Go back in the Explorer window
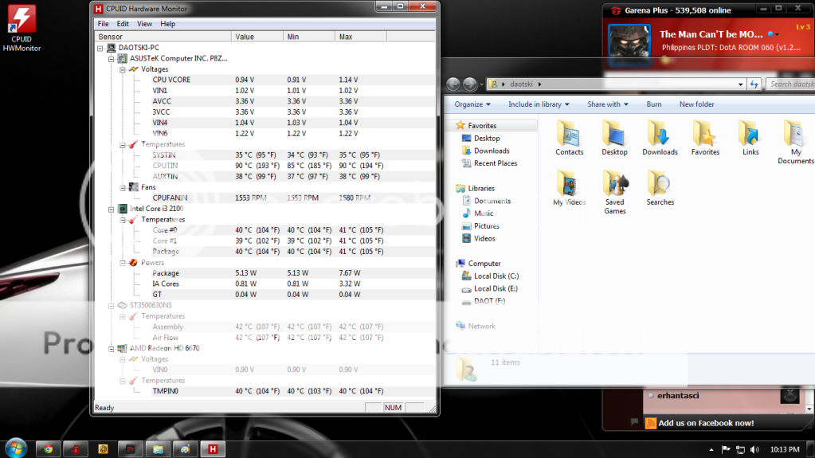 tap(453, 84)
